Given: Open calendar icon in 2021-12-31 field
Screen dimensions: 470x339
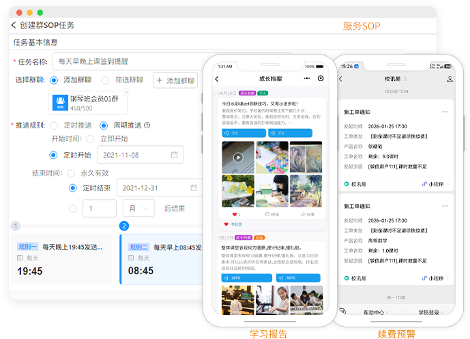Looking at the screenshot, I should click(194, 188).
